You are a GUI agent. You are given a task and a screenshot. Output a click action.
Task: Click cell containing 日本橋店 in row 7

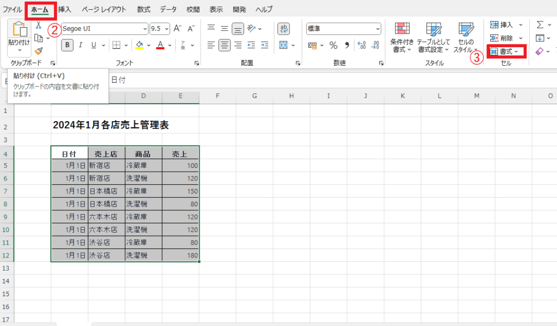click(x=107, y=191)
